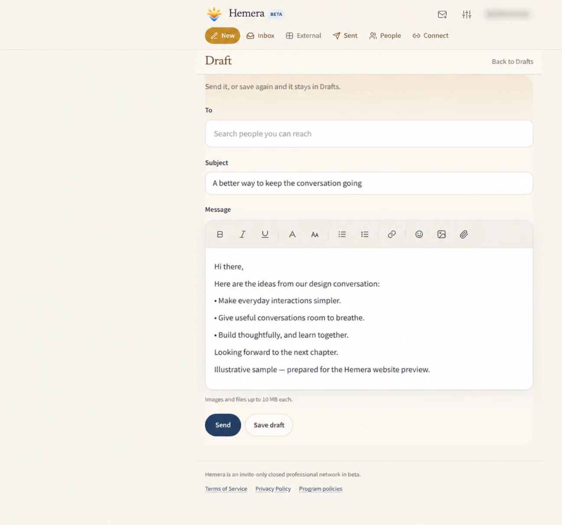The image size is (562, 525).
Task: Open the emoji picker
Action: coord(419,234)
